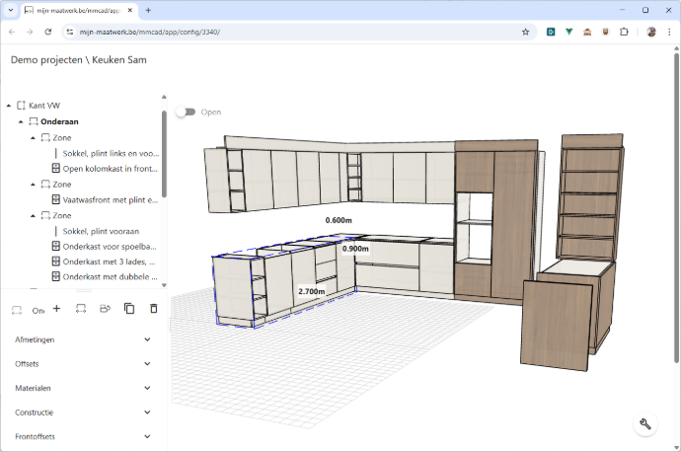This screenshot has height=452, width=681.
Task: Collapse the Onderaan tree node
Action: pos(21,121)
